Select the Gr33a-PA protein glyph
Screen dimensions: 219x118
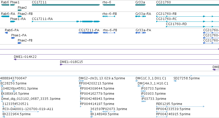pyautogui.click(x=141, y=33)
